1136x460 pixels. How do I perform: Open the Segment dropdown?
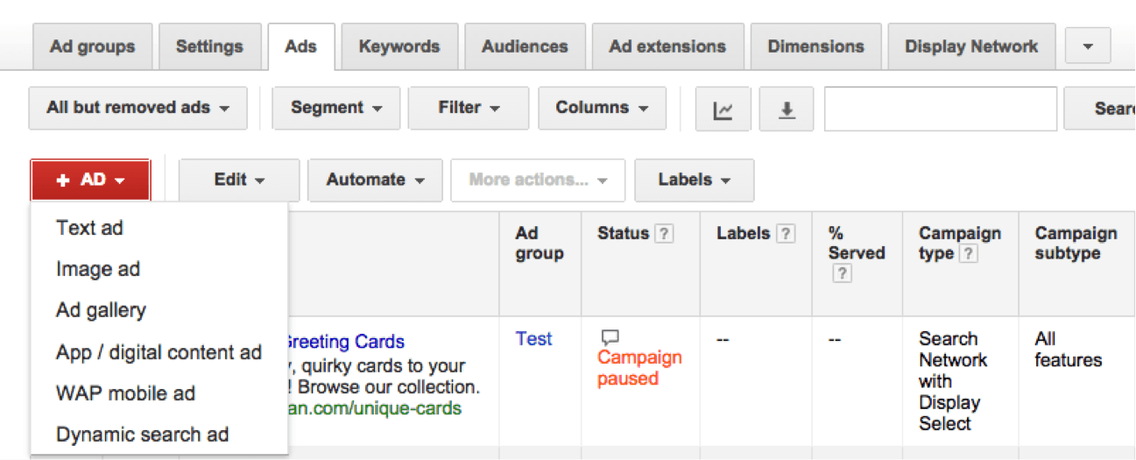(336, 108)
